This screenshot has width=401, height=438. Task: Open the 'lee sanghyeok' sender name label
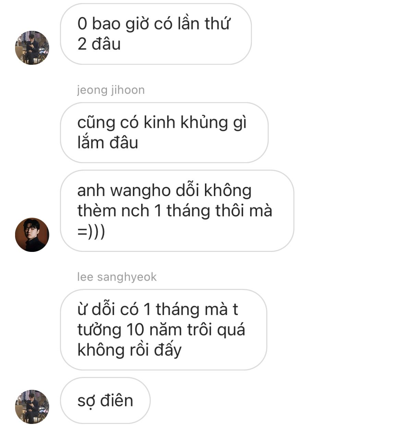tap(117, 277)
